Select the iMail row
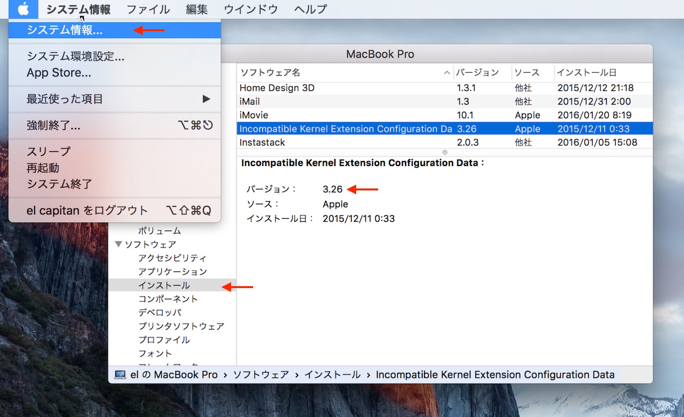Viewport: 684px width, 417px height. coord(445,102)
